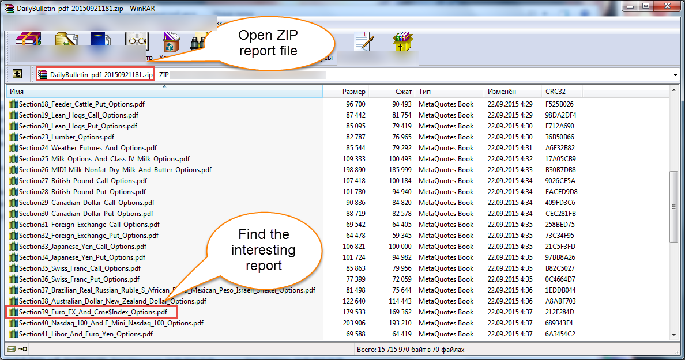Sort by the CRC32 column header
Viewport: 685px width, 360px height.
pyautogui.click(x=562, y=91)
